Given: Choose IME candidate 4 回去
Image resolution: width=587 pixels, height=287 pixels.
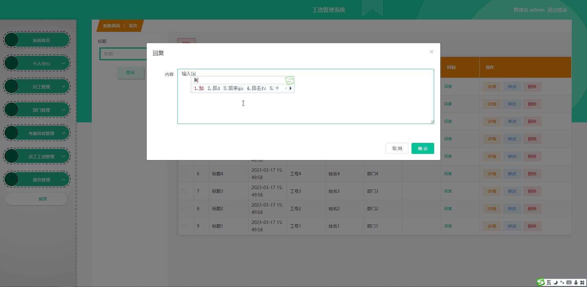Looking at the screenshot, I should (x=257, y=88).
